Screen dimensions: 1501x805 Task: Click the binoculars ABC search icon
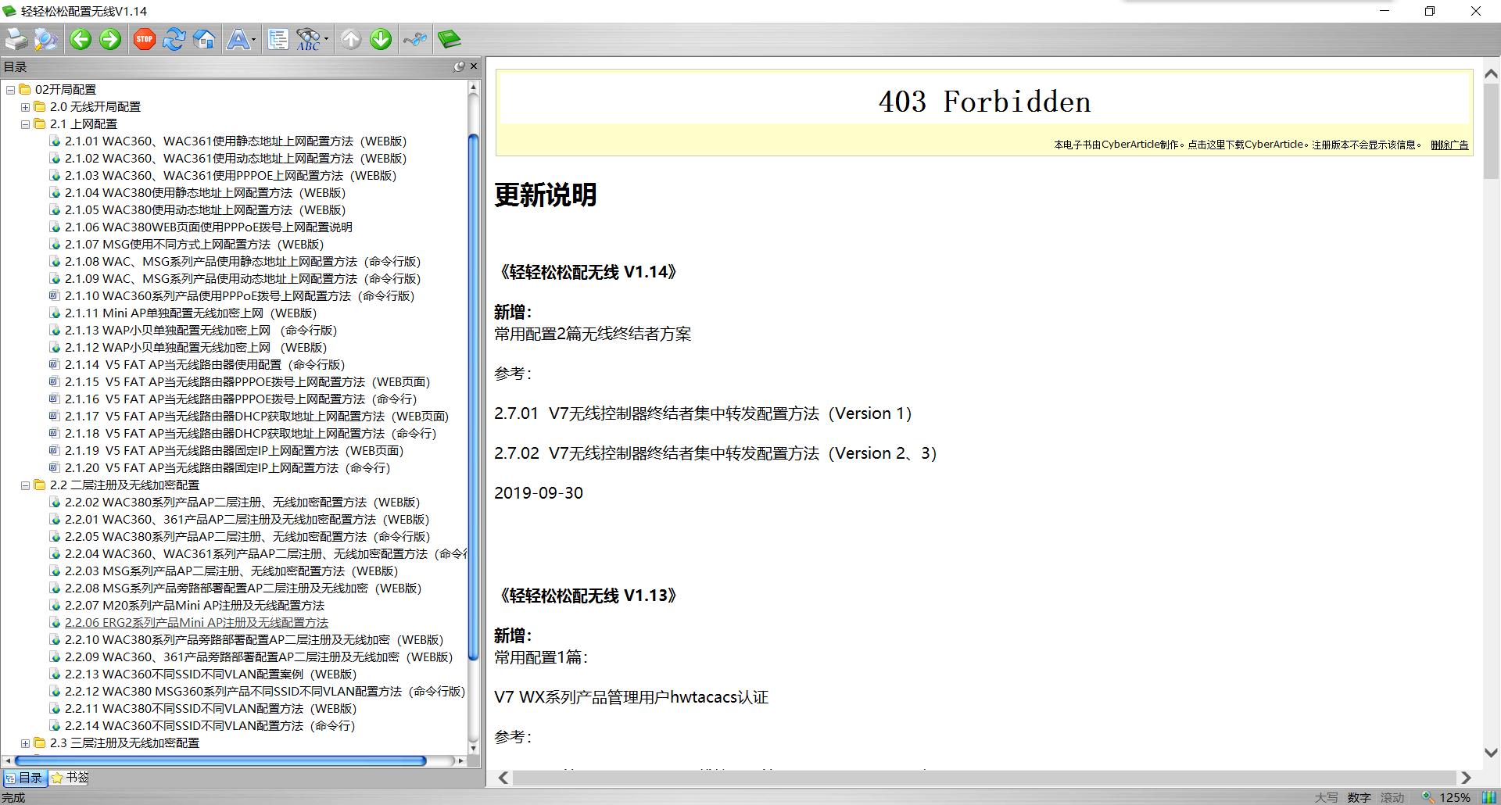coord(308,39)
